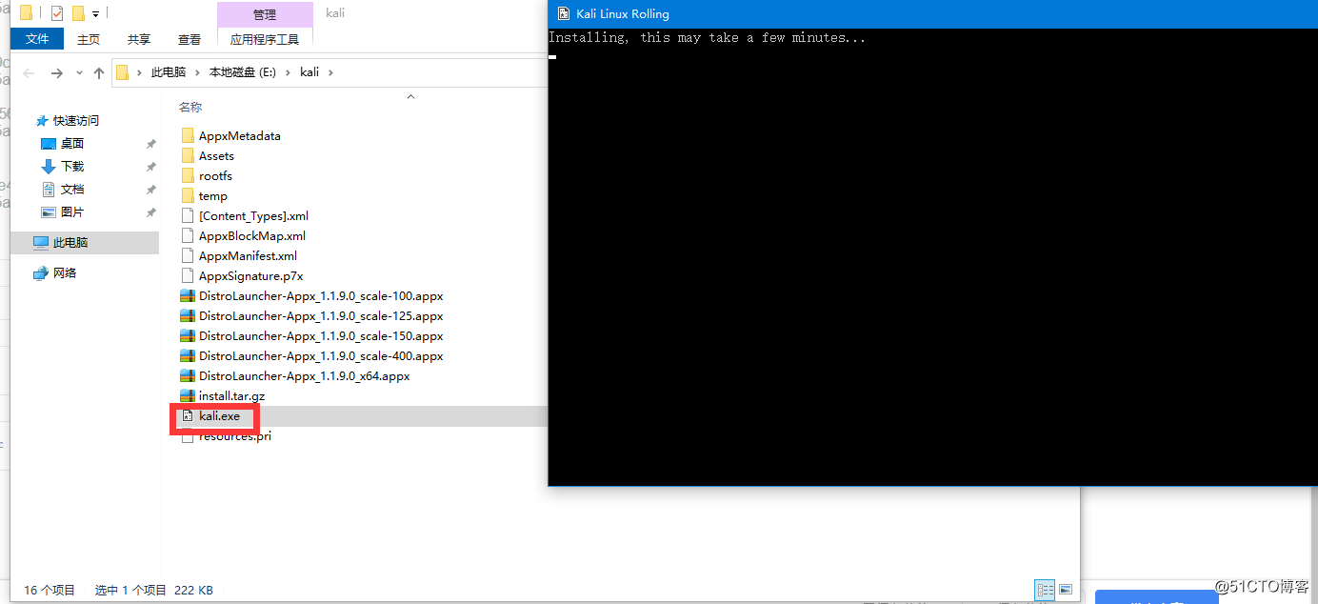Switch to the 共享 ribbon tab
Image resolution: width=1318 pixels, height=604 pixels.
pyautogui.click(x=139, y=39)
